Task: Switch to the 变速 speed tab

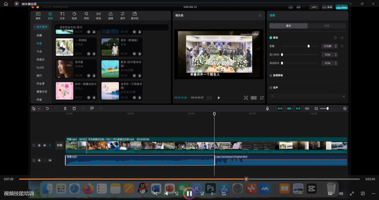Action: 326,26
